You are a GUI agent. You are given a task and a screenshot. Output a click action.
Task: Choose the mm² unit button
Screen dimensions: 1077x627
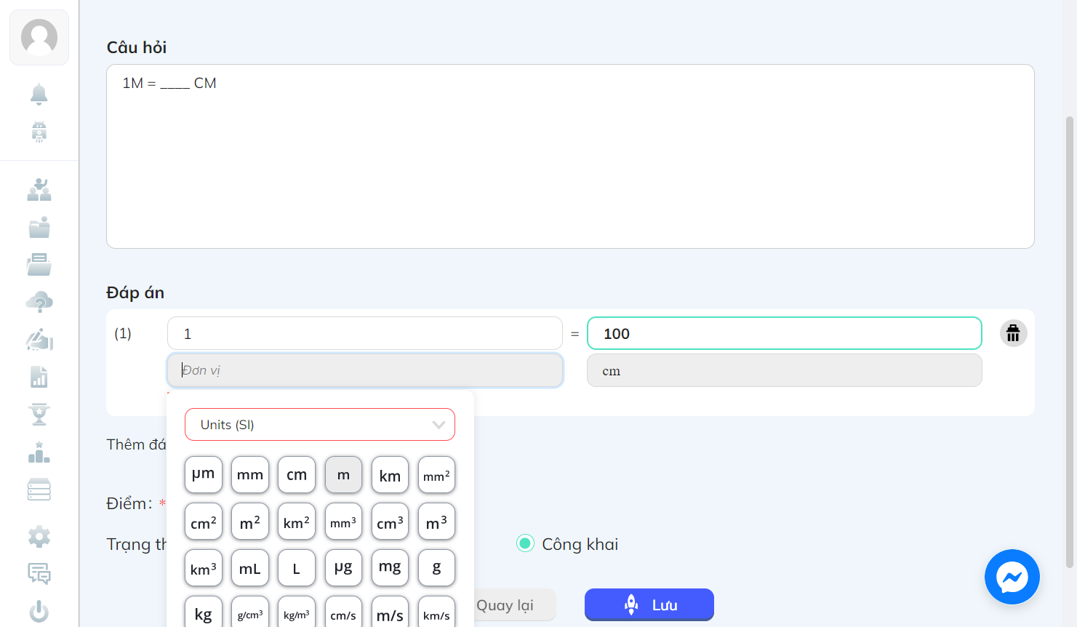pos(436,474)
